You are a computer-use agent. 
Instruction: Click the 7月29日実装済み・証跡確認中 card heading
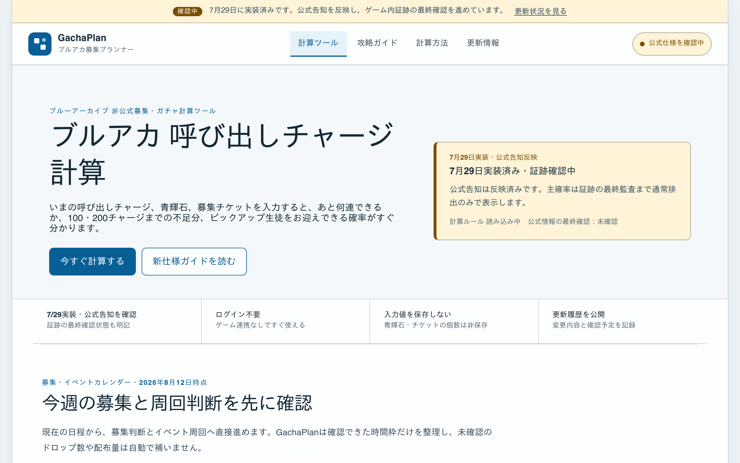coord(513,171)
